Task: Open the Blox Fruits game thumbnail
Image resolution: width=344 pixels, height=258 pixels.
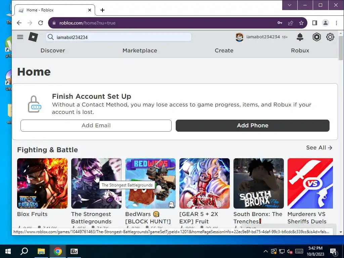Action: tap(42, 183)
